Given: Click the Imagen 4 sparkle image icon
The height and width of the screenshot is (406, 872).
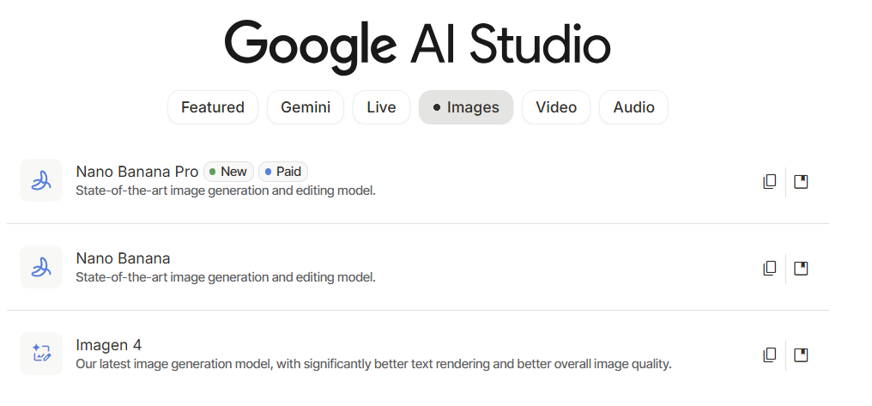Looking at the screenshot, I should 40,354.
